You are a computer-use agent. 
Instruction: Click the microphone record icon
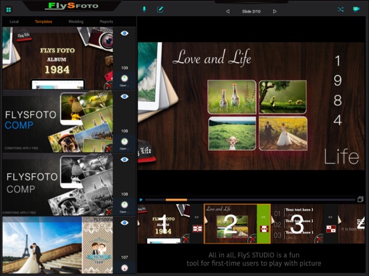pyautogui.click(x=144, y=9)
